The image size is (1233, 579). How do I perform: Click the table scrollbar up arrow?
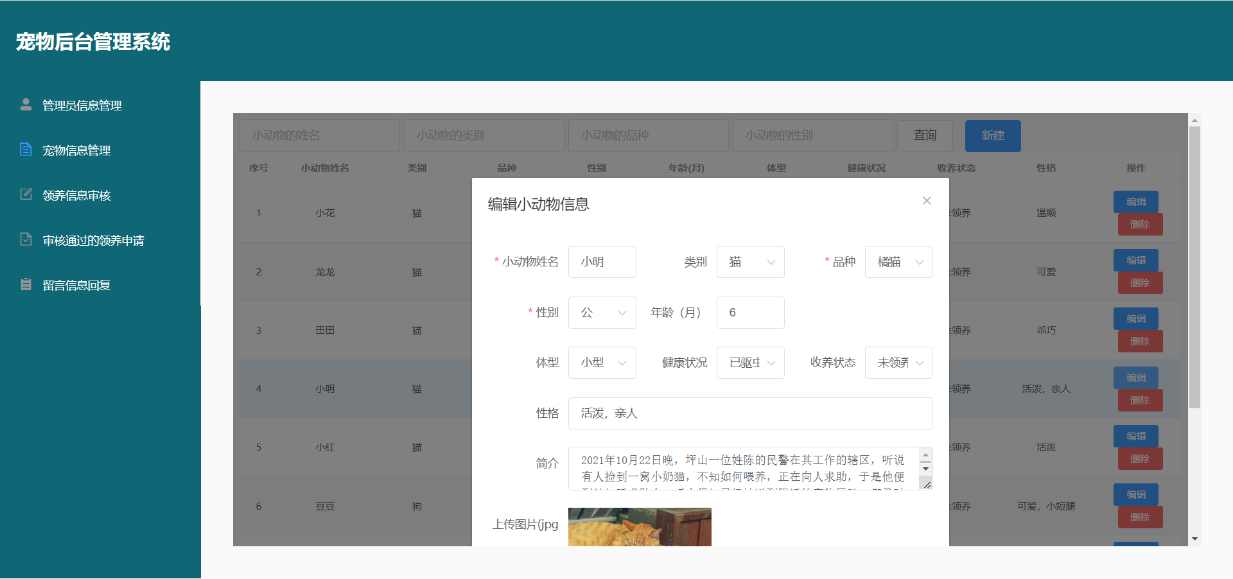click(x=1194, y=120)
